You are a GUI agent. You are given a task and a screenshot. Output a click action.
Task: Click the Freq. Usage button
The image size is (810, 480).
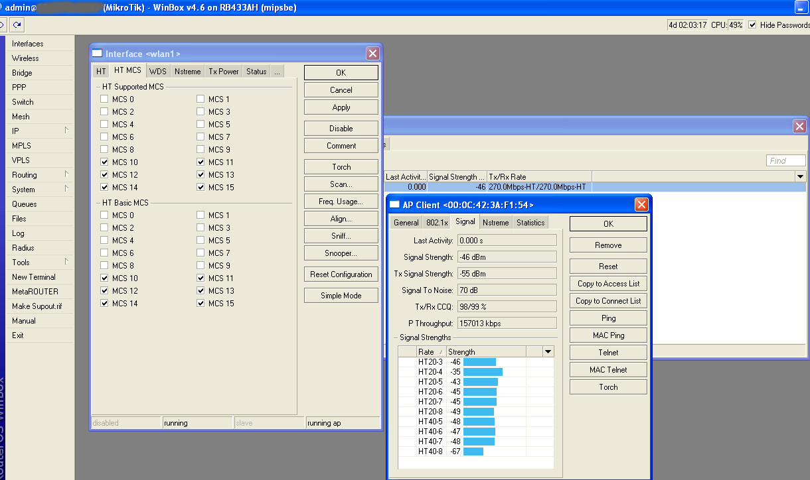(x=341, y=202)
